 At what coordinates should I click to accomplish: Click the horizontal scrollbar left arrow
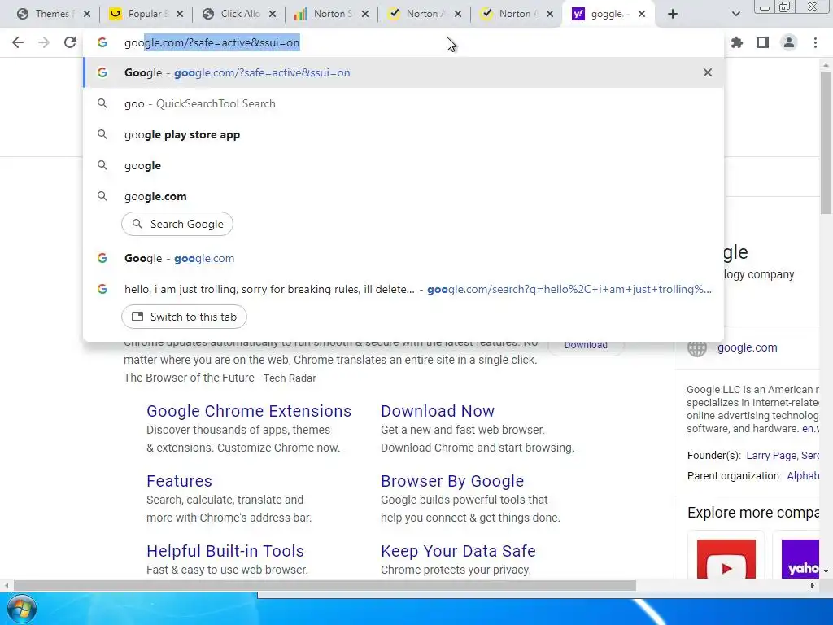(7, 586)
